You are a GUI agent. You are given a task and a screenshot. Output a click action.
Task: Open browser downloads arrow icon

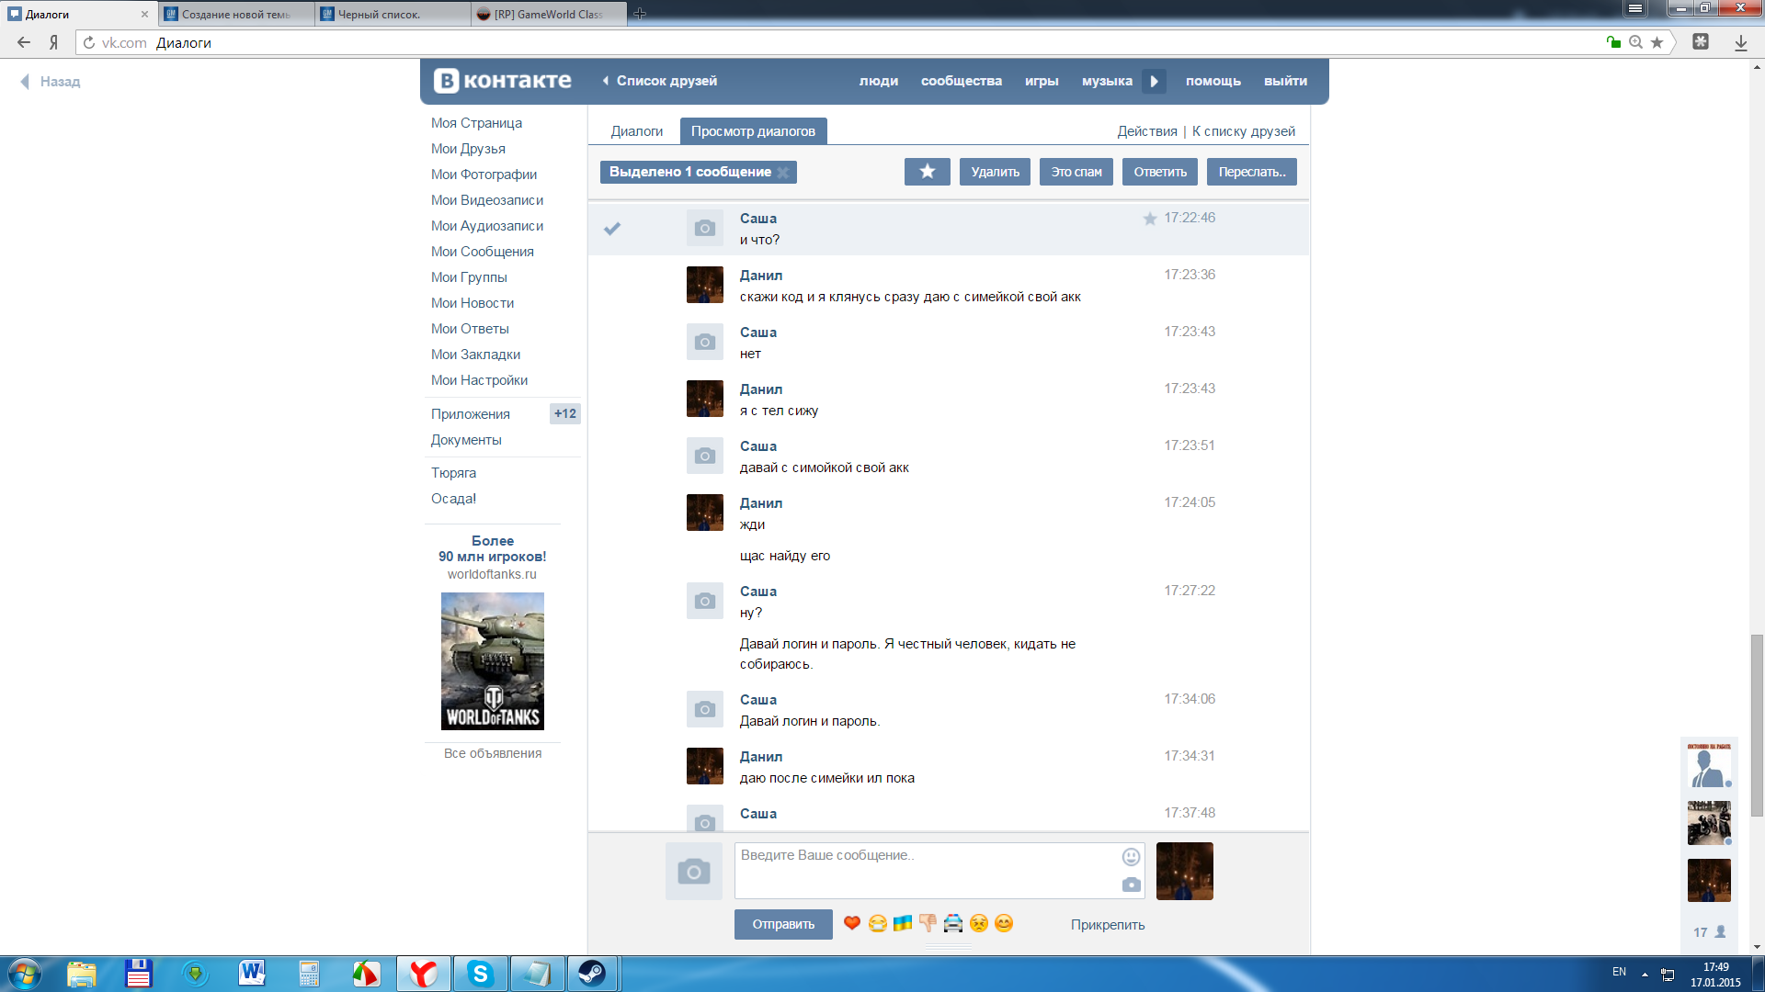(1740, 42)
